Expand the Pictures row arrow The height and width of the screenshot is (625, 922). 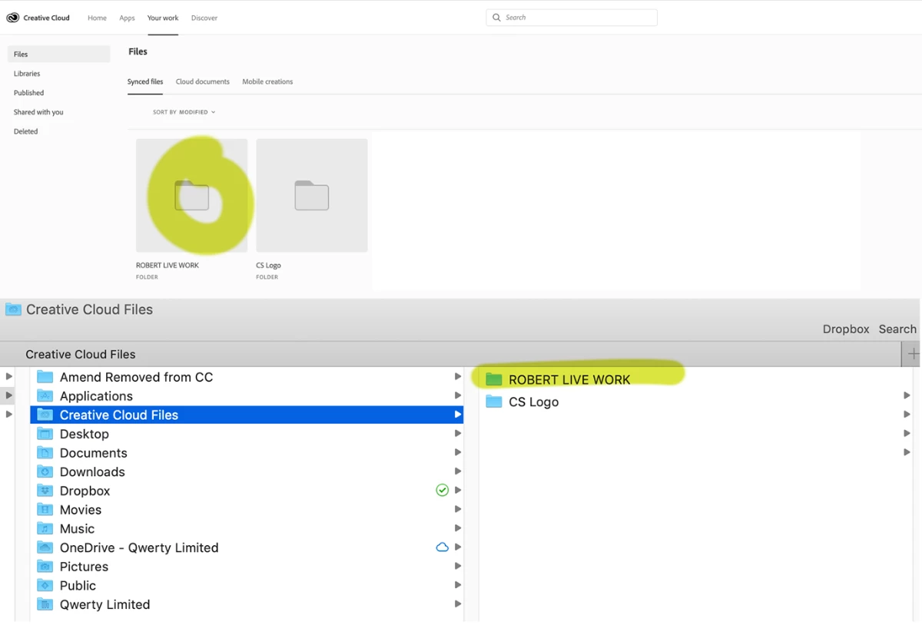coord(457,566)
